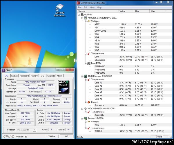Collapse the WDC WD5000AAKX node
Viewport: 174px width, 145px height.
tap(82, 109)
